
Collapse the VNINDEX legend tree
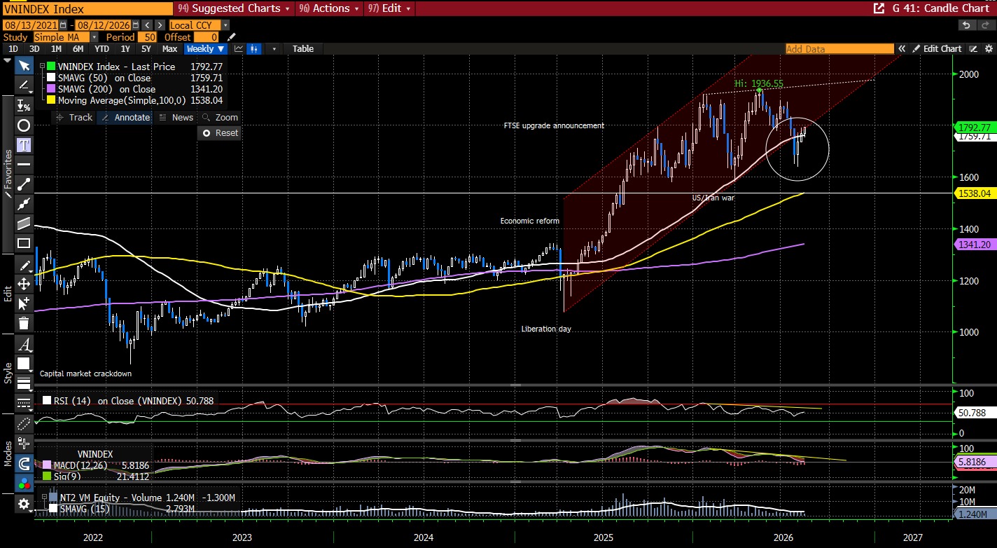click(x=43, y=67)
